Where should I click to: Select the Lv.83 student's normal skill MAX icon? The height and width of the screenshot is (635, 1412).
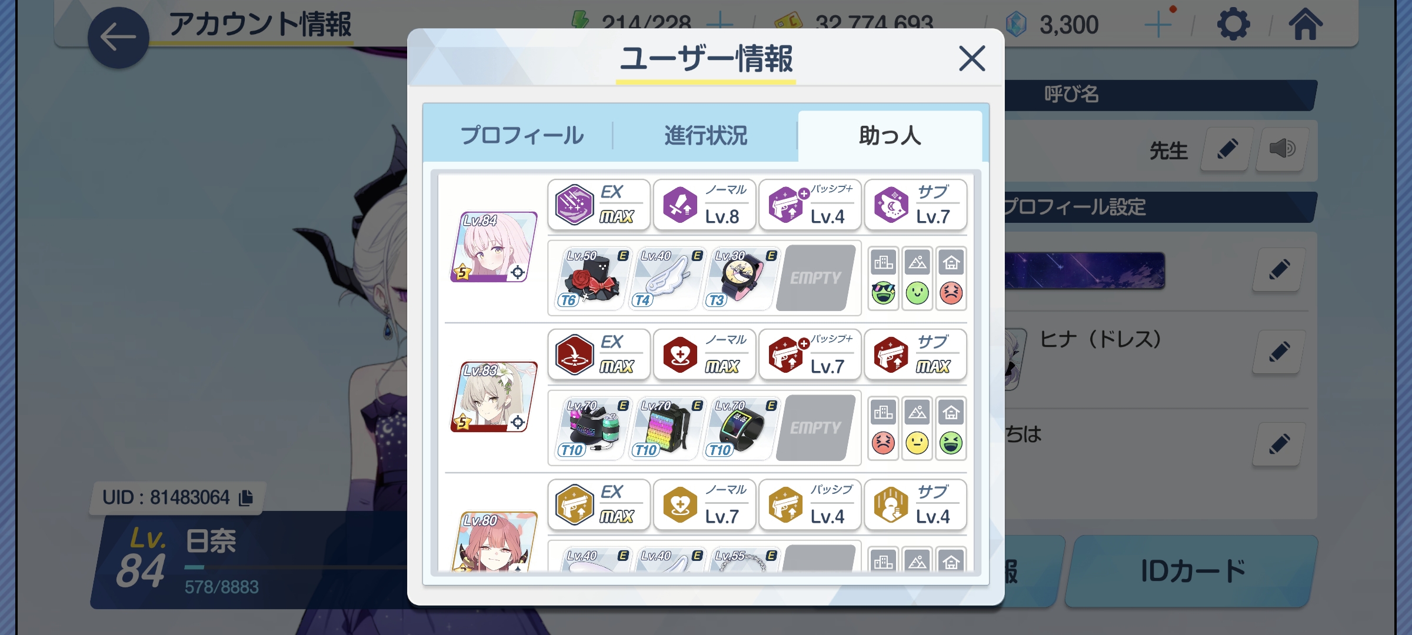pyautogui.click(x=680, y=355)
